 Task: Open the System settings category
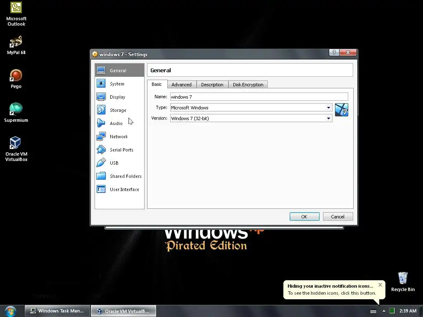(x=119, y=84)
